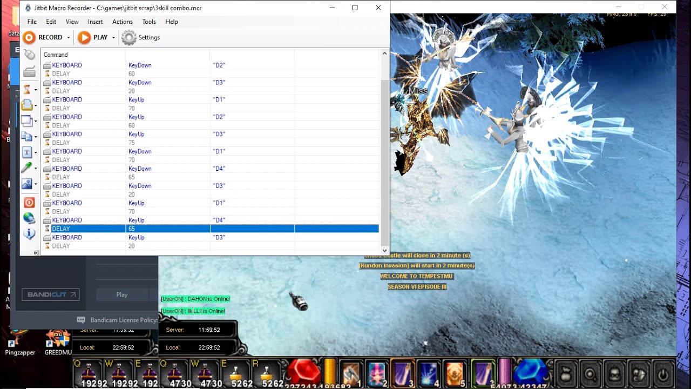Insert a mouse click command icon
The image size is (691, 389).
coord(29,55)
